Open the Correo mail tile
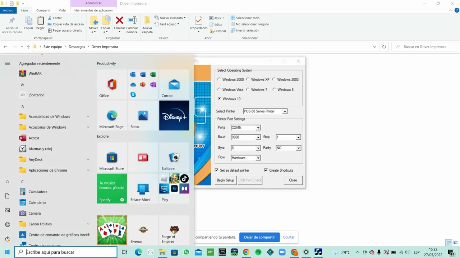The width and height of the screenshot is (460, 258). tap(174, 85)
